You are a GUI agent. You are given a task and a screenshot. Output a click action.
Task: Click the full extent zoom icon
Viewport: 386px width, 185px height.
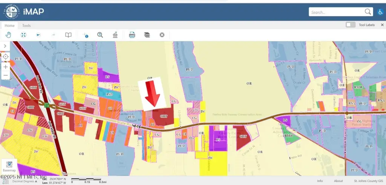pos(23,35)
